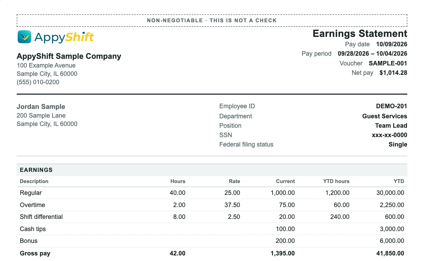Click the 'Pay date' label
Image resolution: width=424 pixels, height=261 pixels.
tap(357, 44)
